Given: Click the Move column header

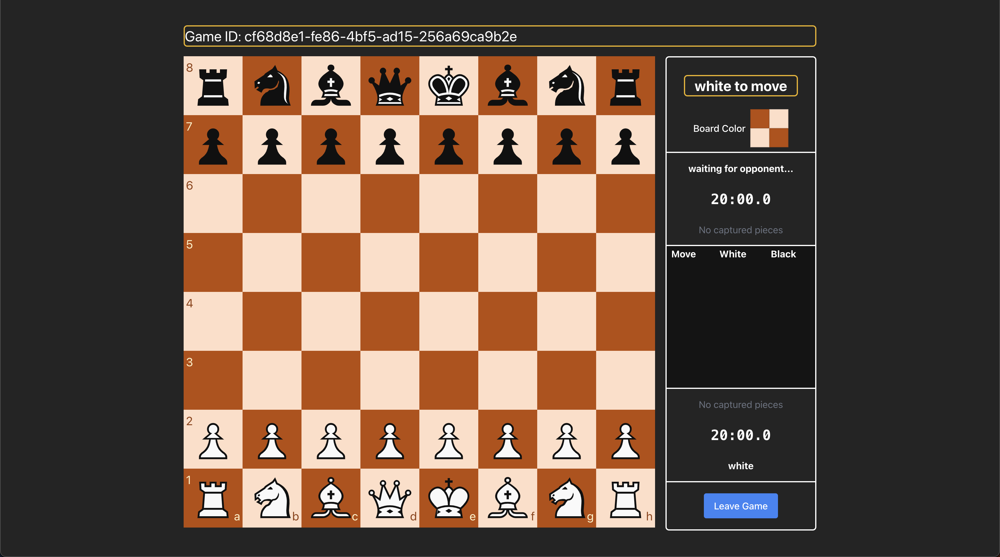Looking at the screenshot, I should click(684, 254).
